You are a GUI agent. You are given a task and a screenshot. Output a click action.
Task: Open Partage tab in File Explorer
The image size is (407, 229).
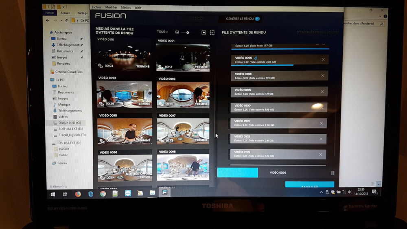[x=82, y=13]
